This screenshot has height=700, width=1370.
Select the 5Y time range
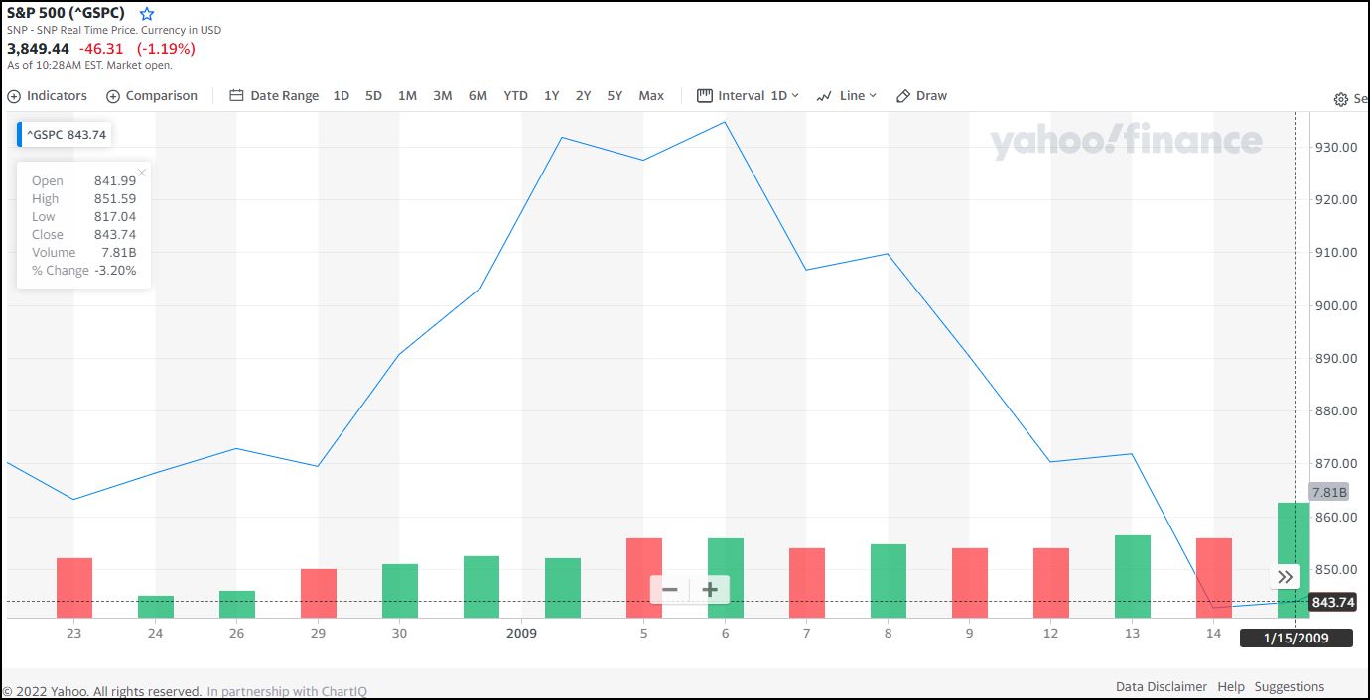click(x=615, y=96)
